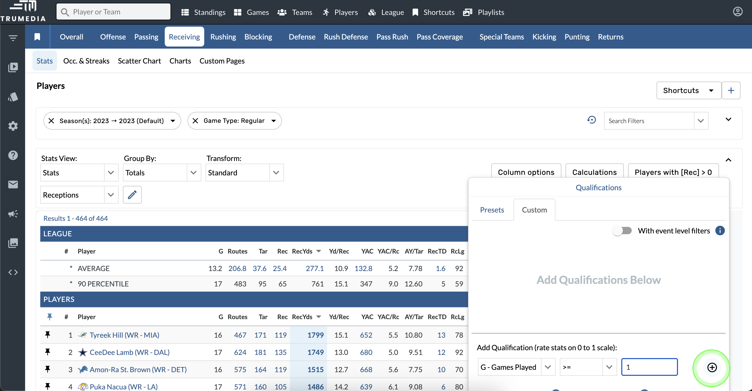752x391 pixels.
Task: Pin the CeeDee Lamb row
Action: [x=48, y=352]
